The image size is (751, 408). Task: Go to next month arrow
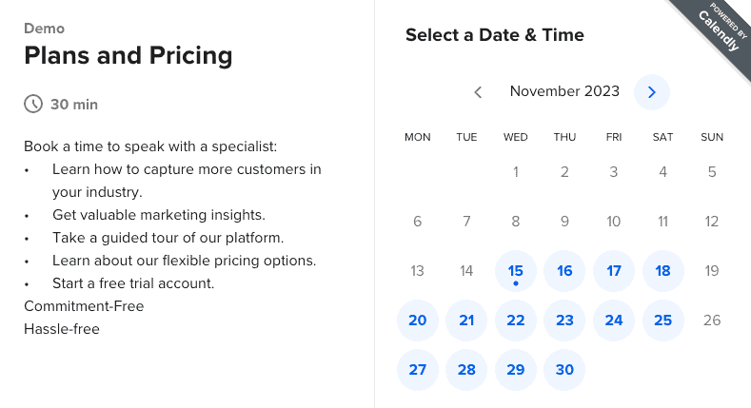(651, 92)
